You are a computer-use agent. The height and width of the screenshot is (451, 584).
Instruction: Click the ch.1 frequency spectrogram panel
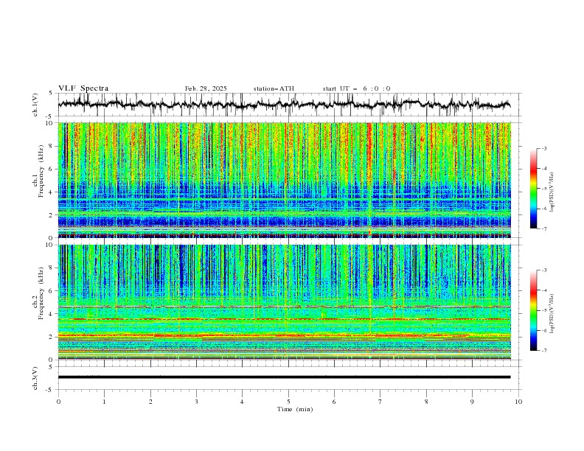tap(285, 180)
